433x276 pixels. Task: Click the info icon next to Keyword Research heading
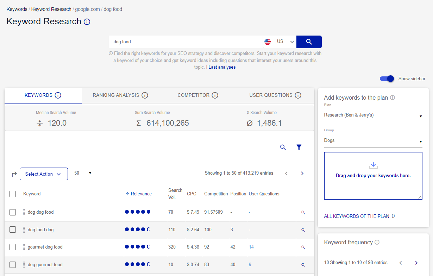tap(87, 21)
